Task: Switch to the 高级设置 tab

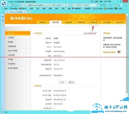Action: coord(55,22)
